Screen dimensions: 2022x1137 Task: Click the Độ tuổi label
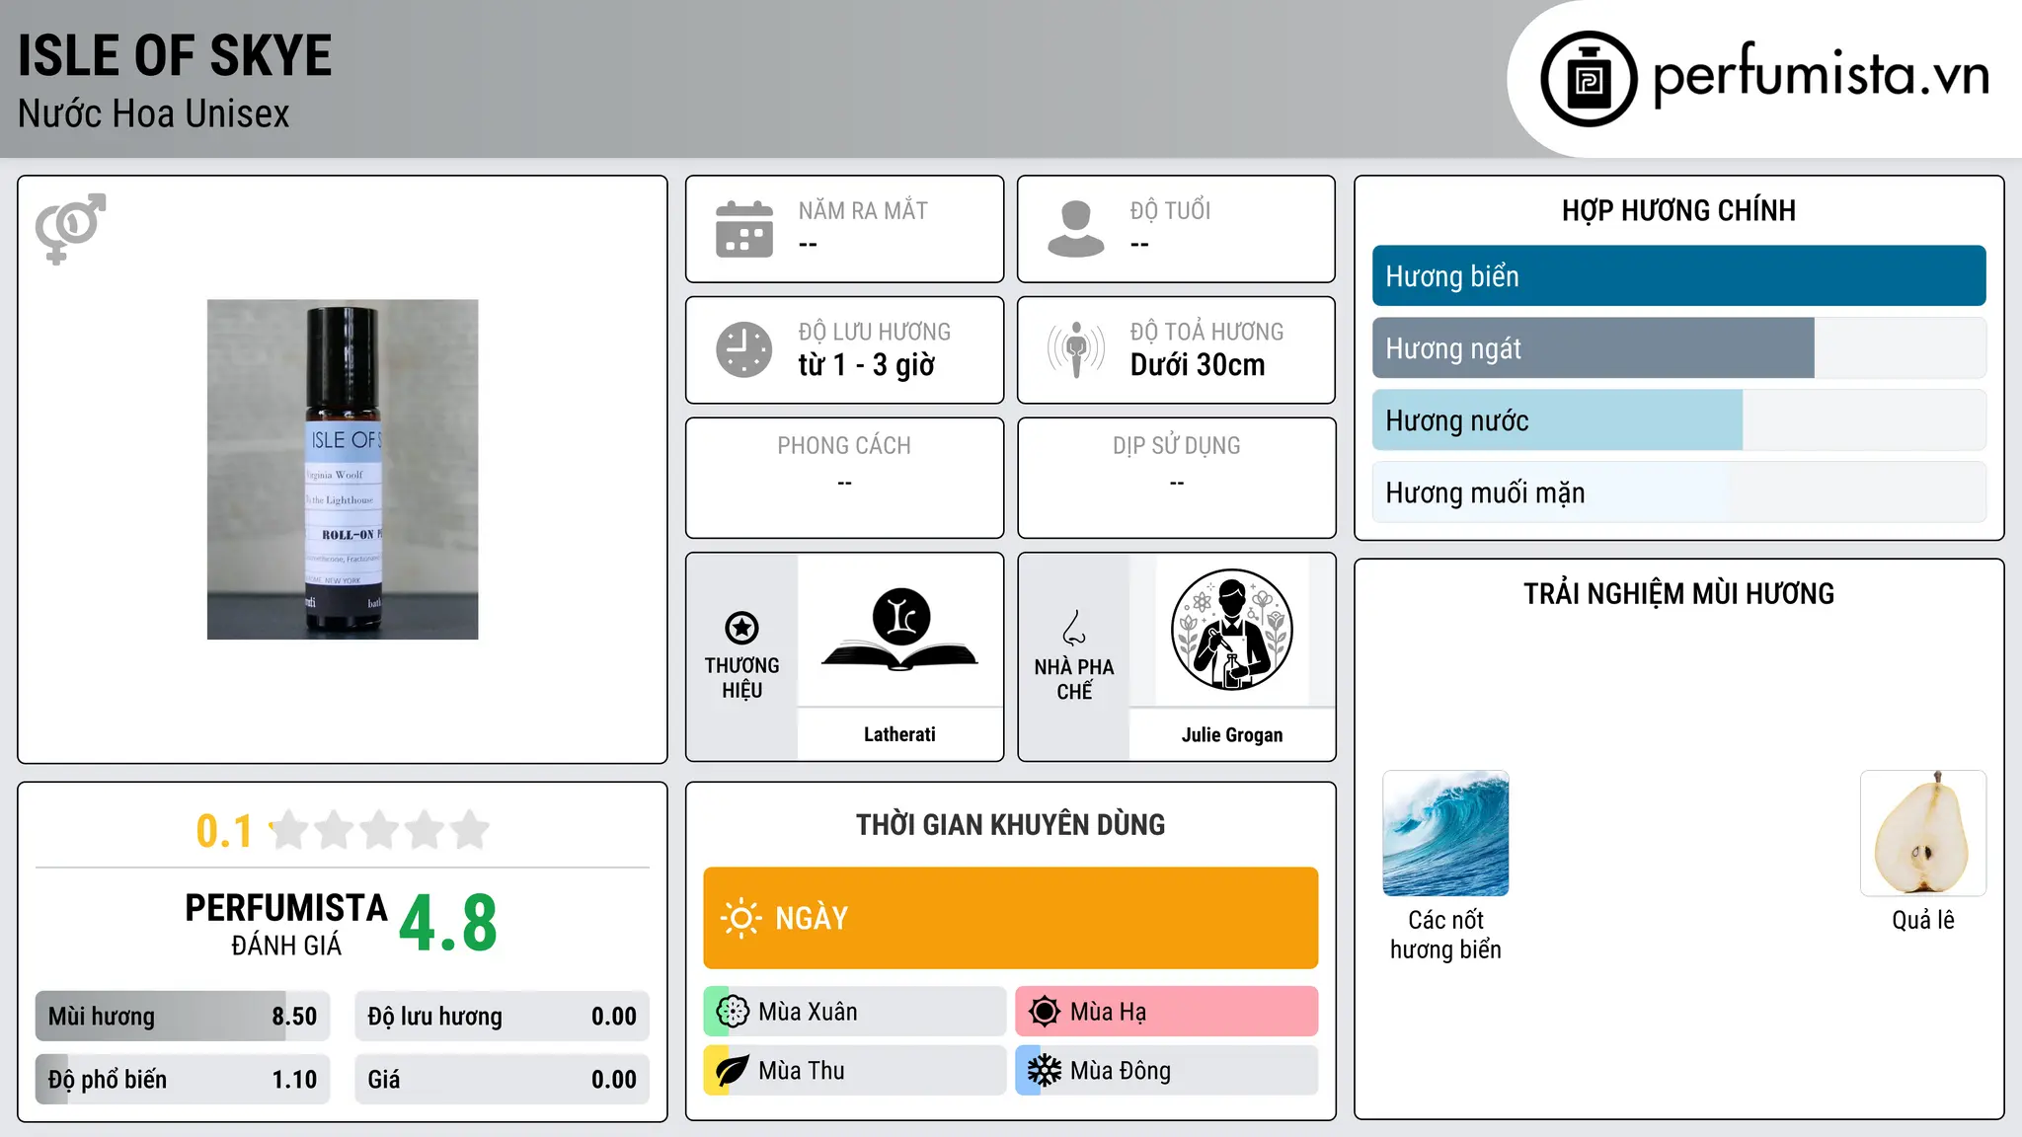(1170, 211)
